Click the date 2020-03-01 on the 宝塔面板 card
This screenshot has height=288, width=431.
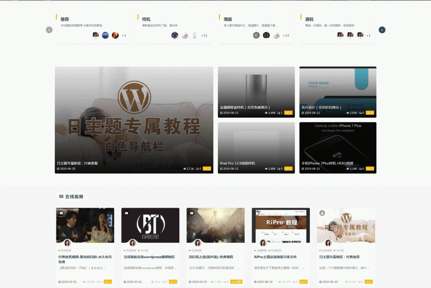point(134,282)
